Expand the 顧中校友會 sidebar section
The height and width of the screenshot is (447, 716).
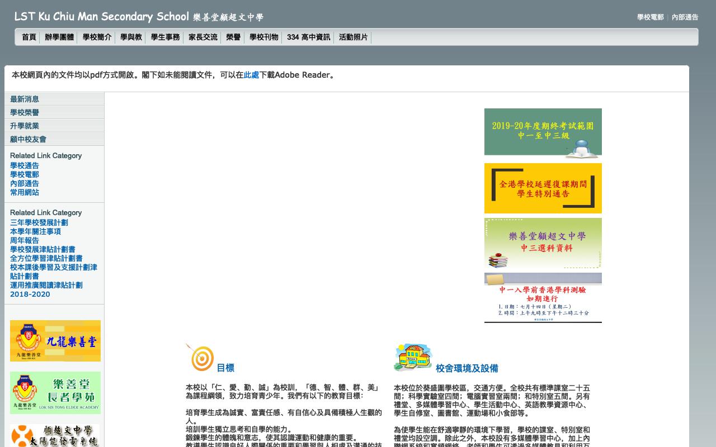click(x=28, y=139)
